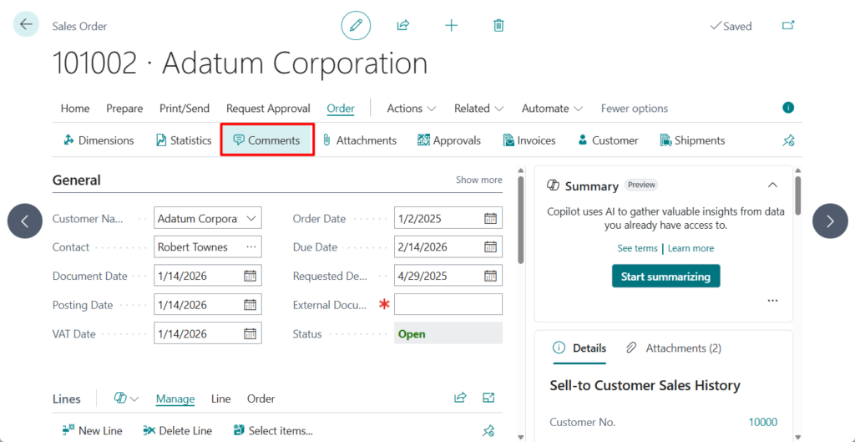Open Document Date calendar picker
The height and width of the screenshot is (442, 855).
pyautogui.click(x=250, y=276)
